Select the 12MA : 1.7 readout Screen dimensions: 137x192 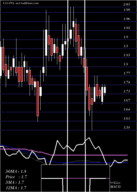point(16,188)
